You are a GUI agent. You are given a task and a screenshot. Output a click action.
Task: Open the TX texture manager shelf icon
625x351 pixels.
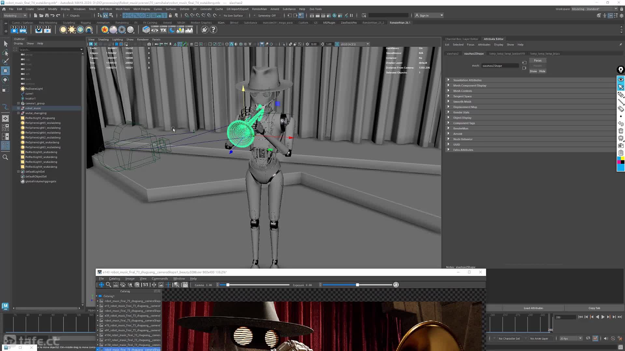[163, 30]
